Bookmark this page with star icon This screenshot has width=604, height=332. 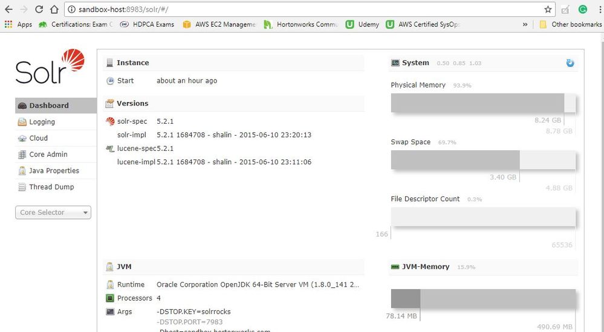coord(548,9)
